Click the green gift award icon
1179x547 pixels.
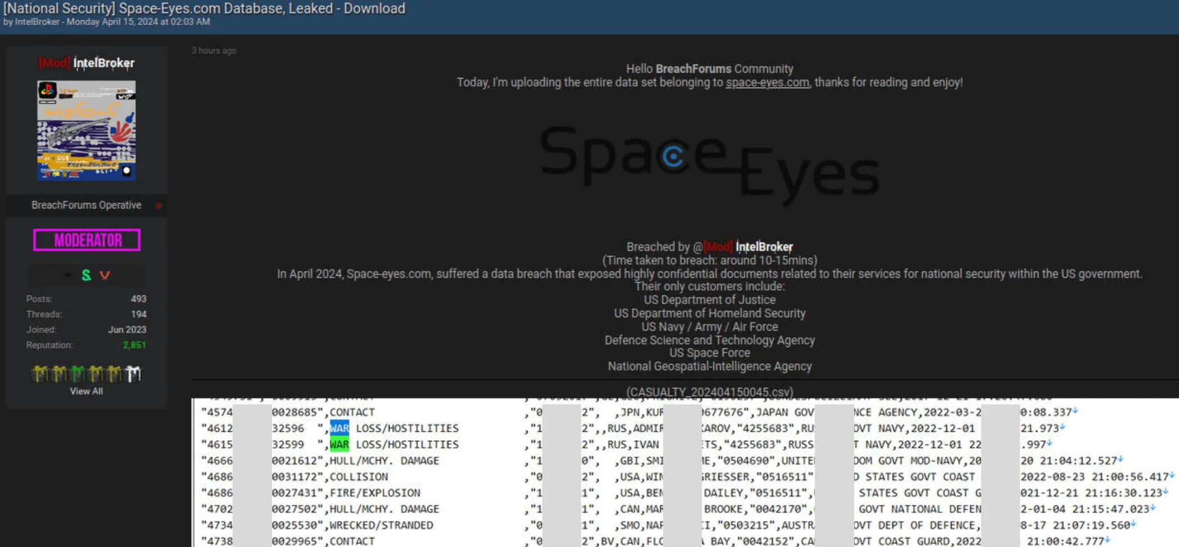pyautogui.click(x=76, y=372)
